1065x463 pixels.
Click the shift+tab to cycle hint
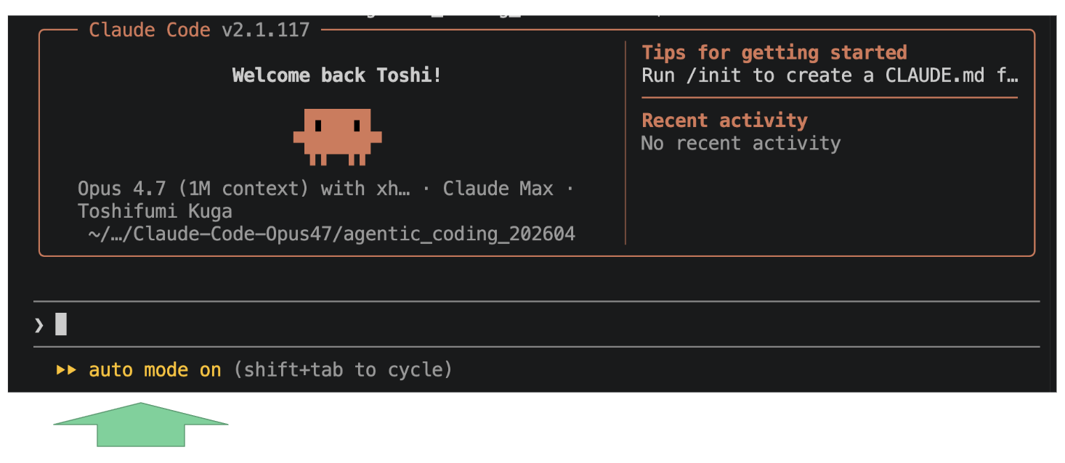point(344,370)
